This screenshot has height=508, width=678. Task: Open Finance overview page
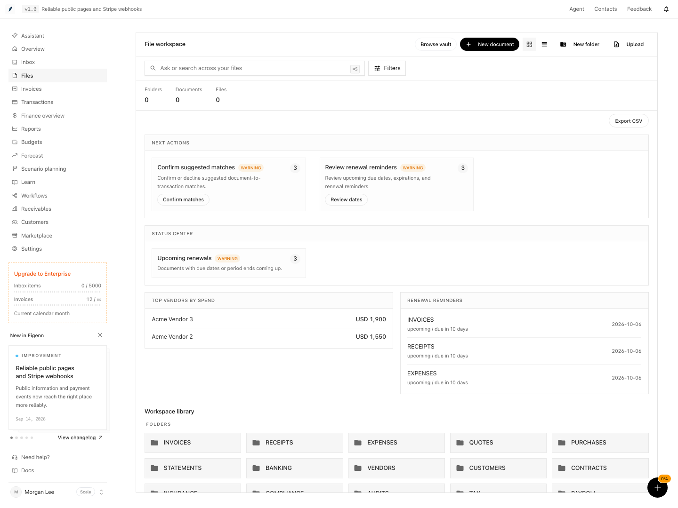click(x=57, y=116)
